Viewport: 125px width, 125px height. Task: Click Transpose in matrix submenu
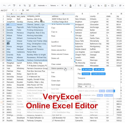coord(81,78)
